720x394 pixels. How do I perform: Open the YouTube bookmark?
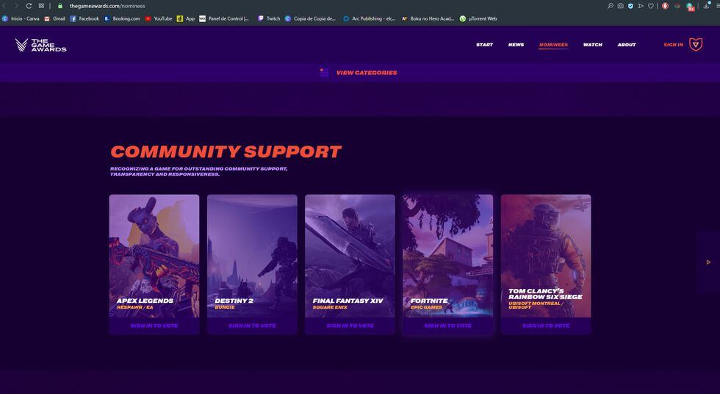point(158,18)
